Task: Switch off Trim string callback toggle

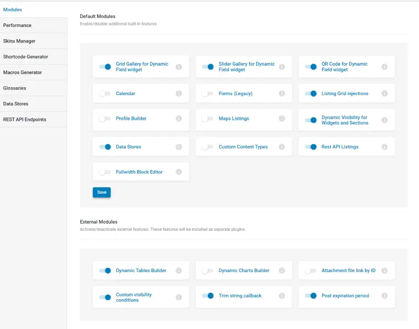Action: pos(208,296)
